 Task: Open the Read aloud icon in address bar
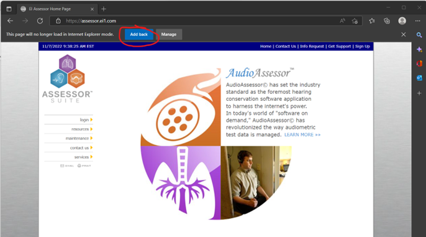(x=342, y=21)
